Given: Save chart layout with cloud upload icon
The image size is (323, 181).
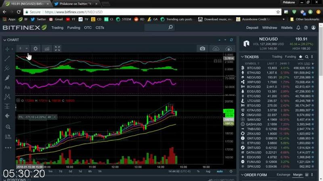Looking at the screenshot, I should tap(229, 49).
